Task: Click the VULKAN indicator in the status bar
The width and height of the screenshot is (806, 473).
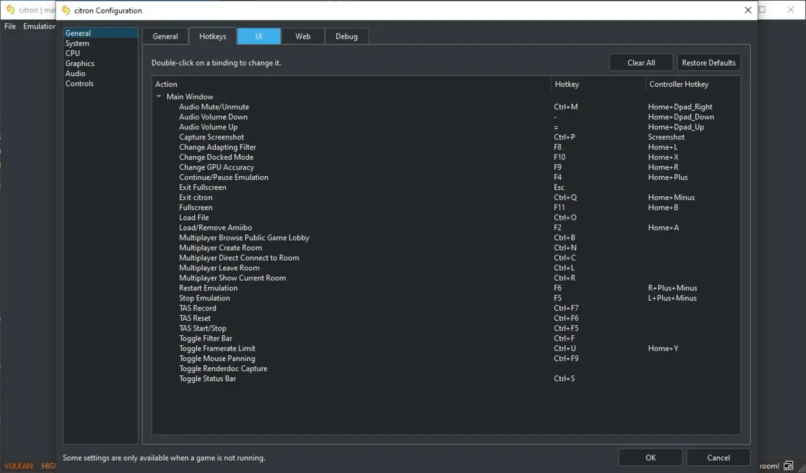Action: [x=18, y=465]
